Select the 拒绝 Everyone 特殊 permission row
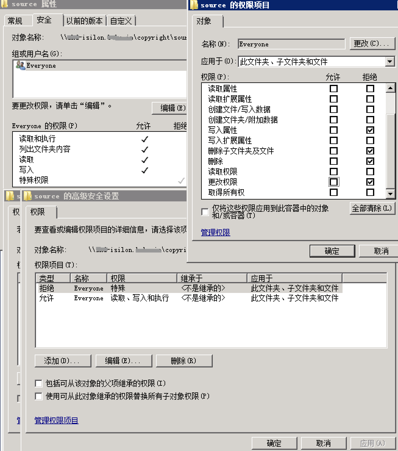398x451 pixels. (x=189, y=288)
